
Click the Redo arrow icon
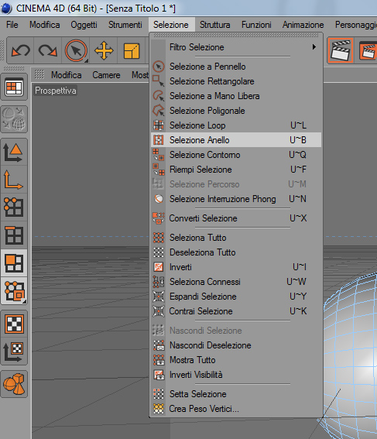coord(47,51)
